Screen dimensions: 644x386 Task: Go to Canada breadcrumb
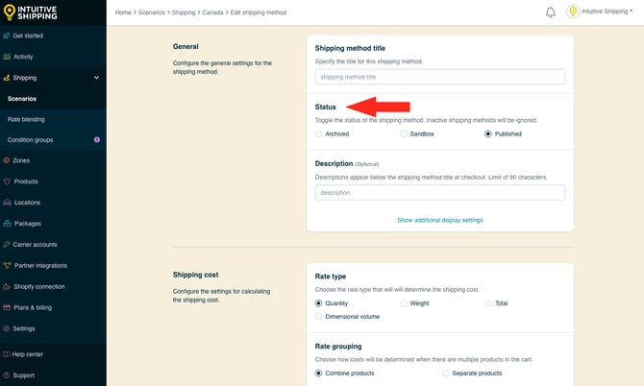tap(212, 12)
